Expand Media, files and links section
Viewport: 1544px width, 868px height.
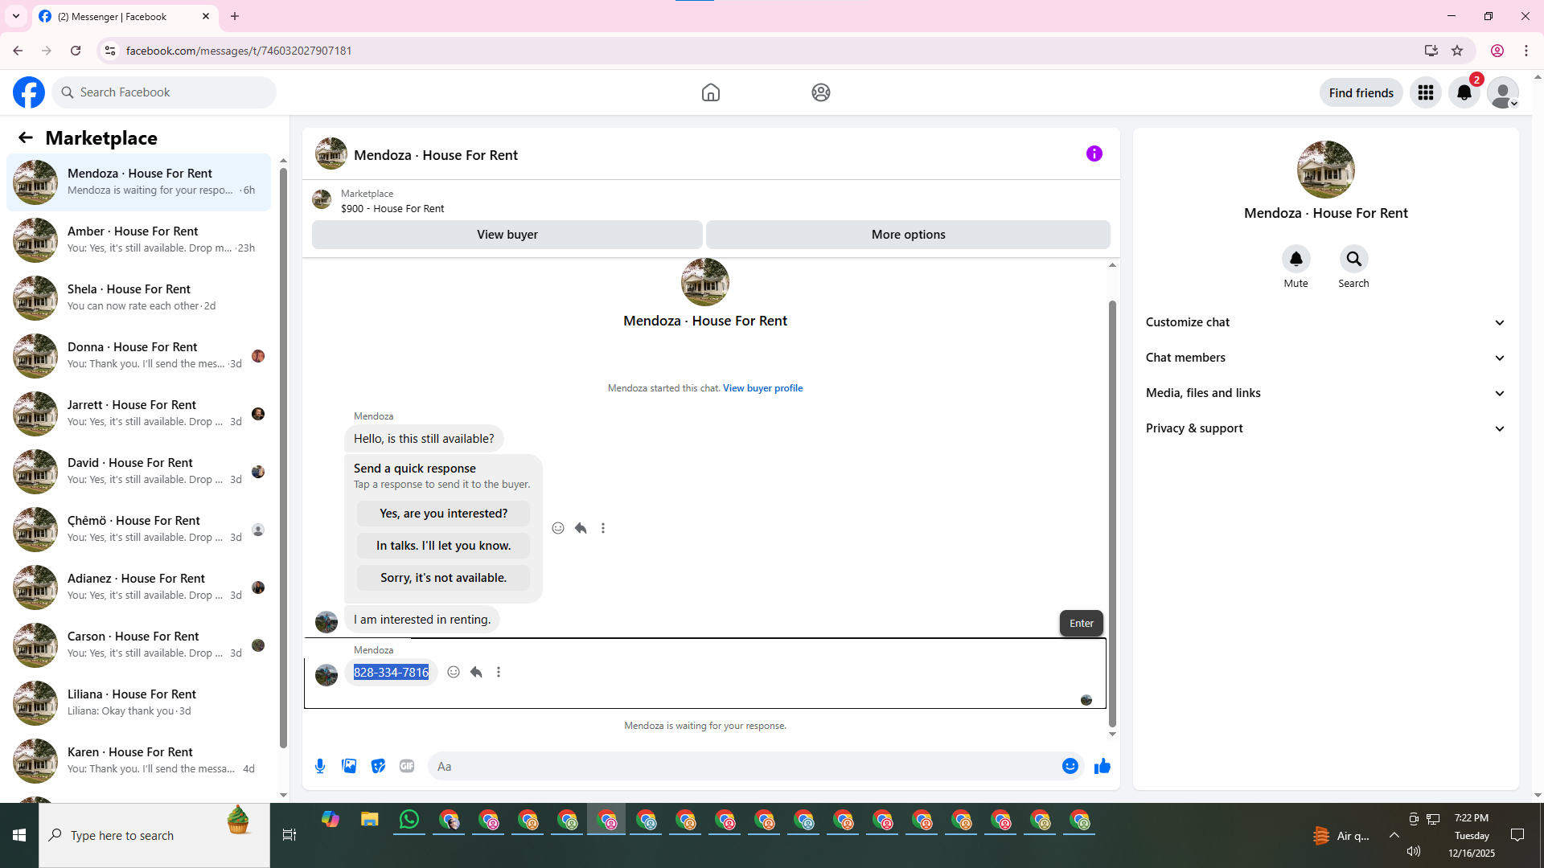[1326, 393]
